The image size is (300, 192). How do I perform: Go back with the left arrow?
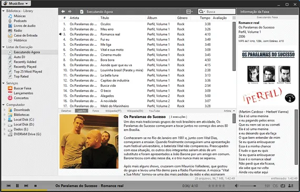coord(63,12)
